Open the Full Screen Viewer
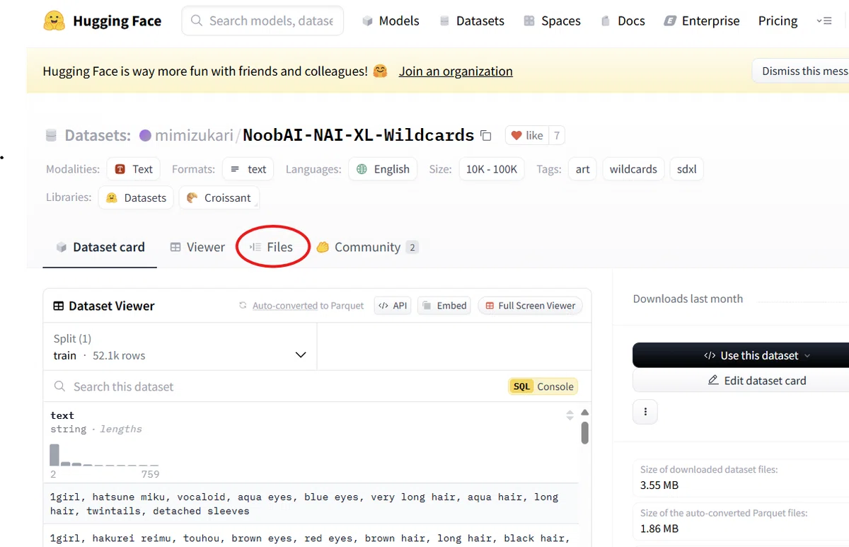 click(530, 306)
